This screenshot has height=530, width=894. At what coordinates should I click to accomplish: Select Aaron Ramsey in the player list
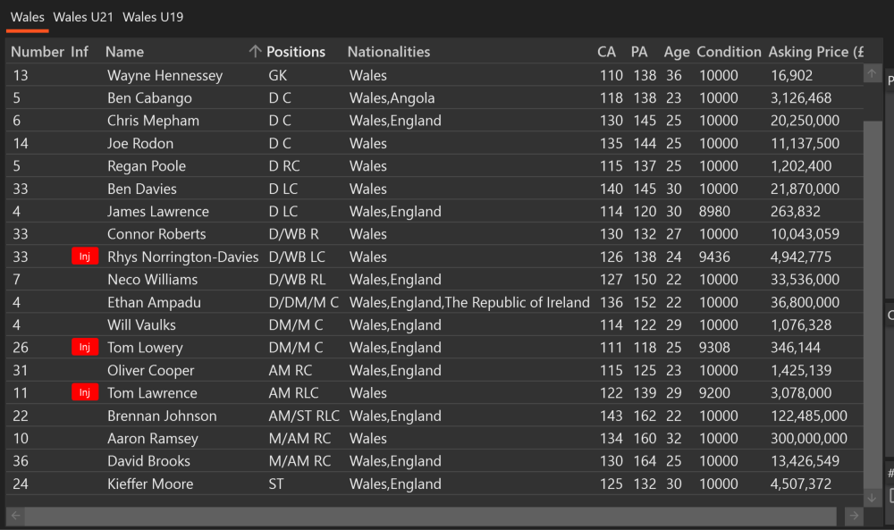coord(434,438)
